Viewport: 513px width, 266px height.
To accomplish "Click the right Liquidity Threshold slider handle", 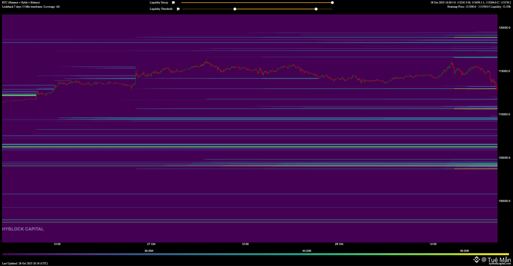I will (x=316, y=9).
